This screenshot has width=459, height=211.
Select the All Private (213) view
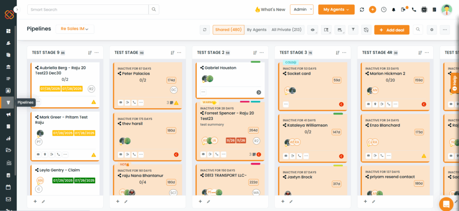point(286,30)
